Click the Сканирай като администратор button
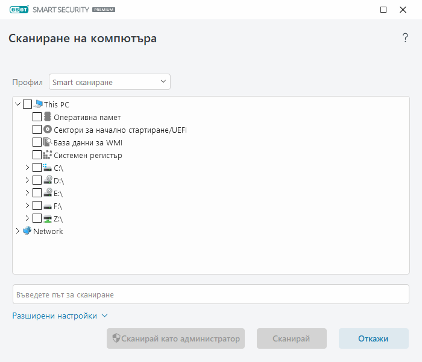422x362 pixels. tap(175, 338)
